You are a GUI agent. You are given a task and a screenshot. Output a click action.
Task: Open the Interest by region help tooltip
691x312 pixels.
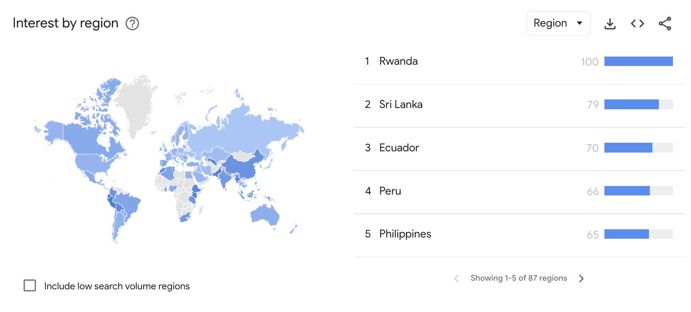(x=131, y=24)
